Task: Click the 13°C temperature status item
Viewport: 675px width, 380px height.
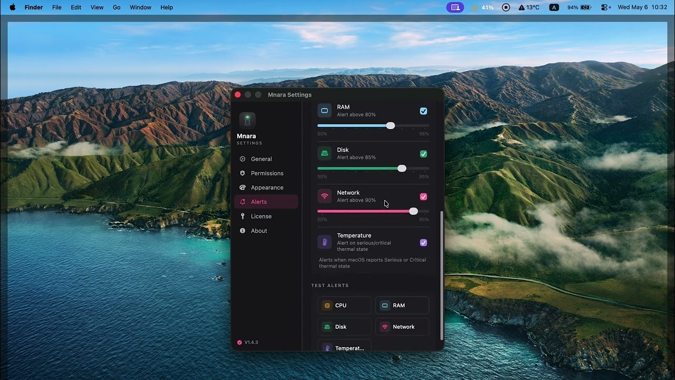Action: 529,7
